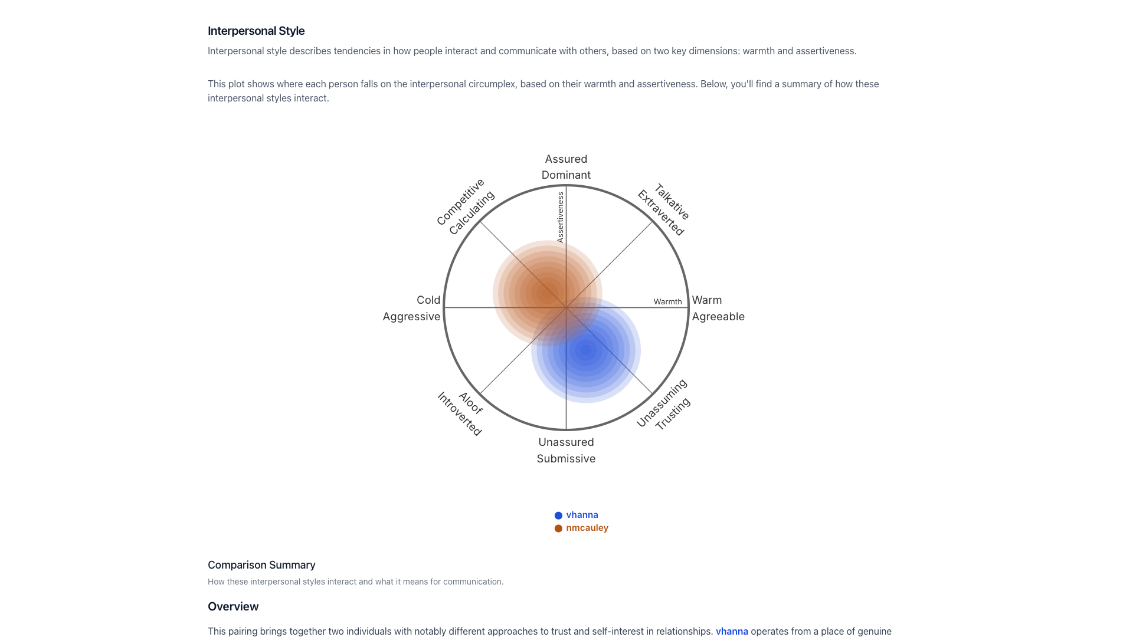Click the Cold Aggressive chart label
The height and width of the screenshot is (637, 1133).
click(x=412, y=308)
